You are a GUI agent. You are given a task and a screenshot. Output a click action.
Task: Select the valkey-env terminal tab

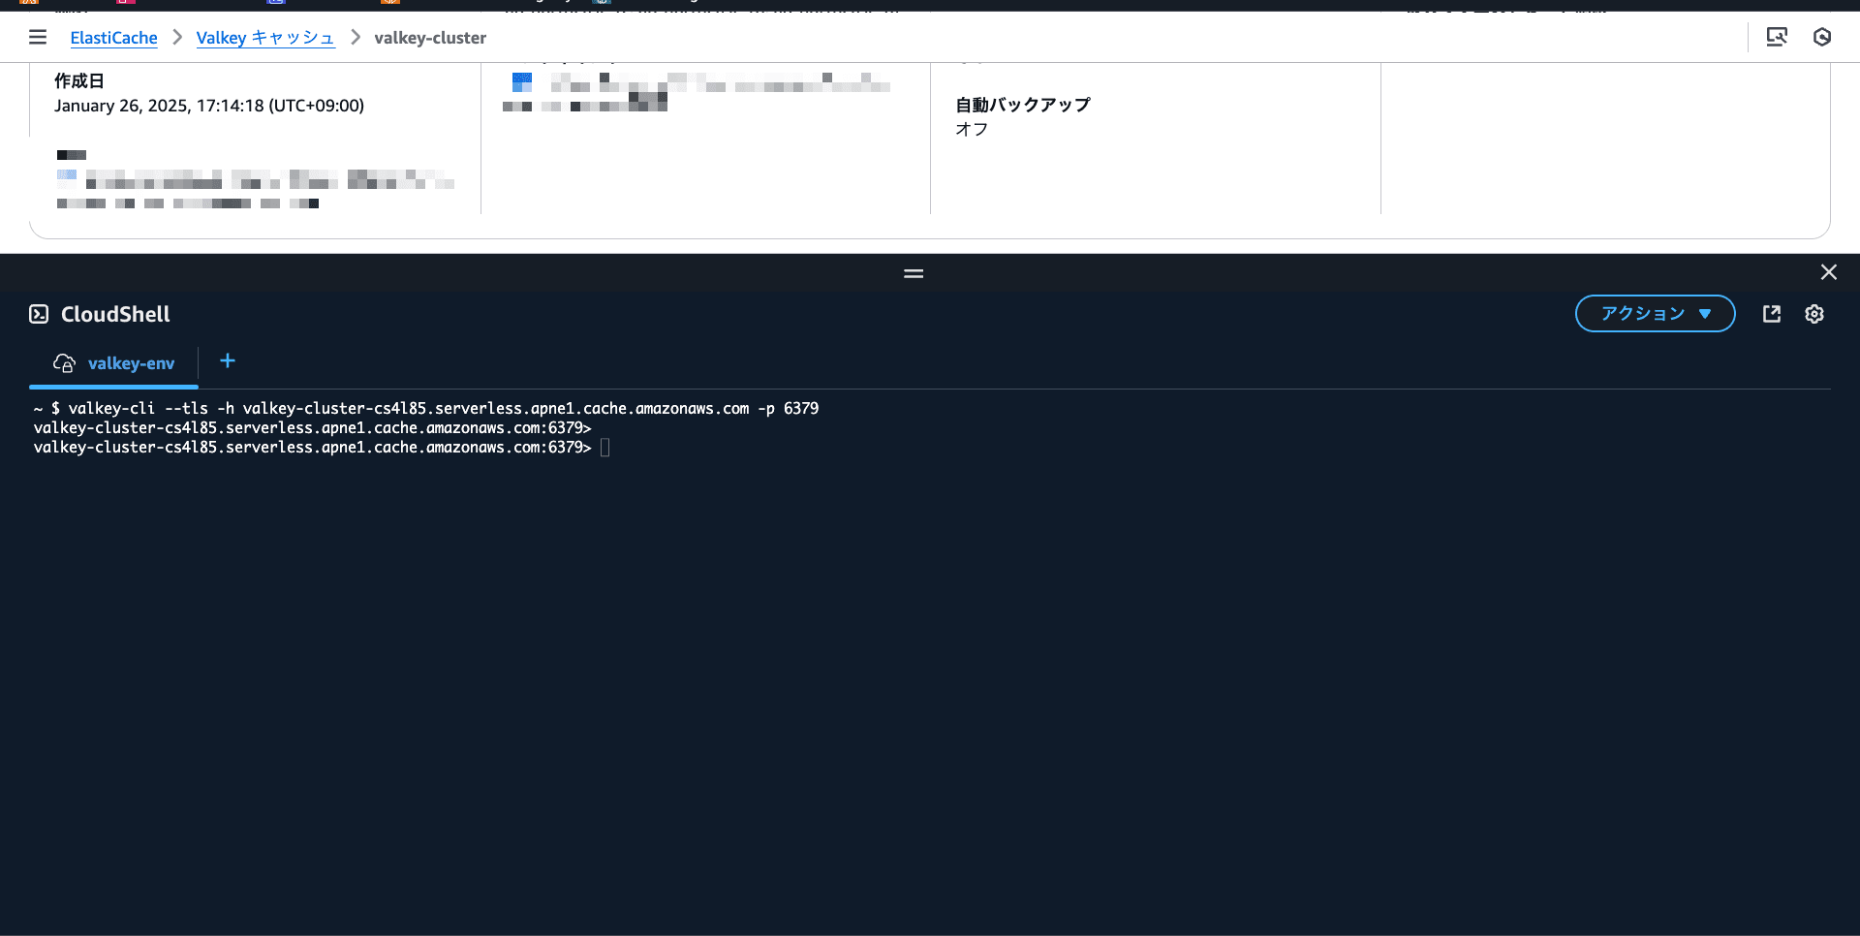point(114,363)
